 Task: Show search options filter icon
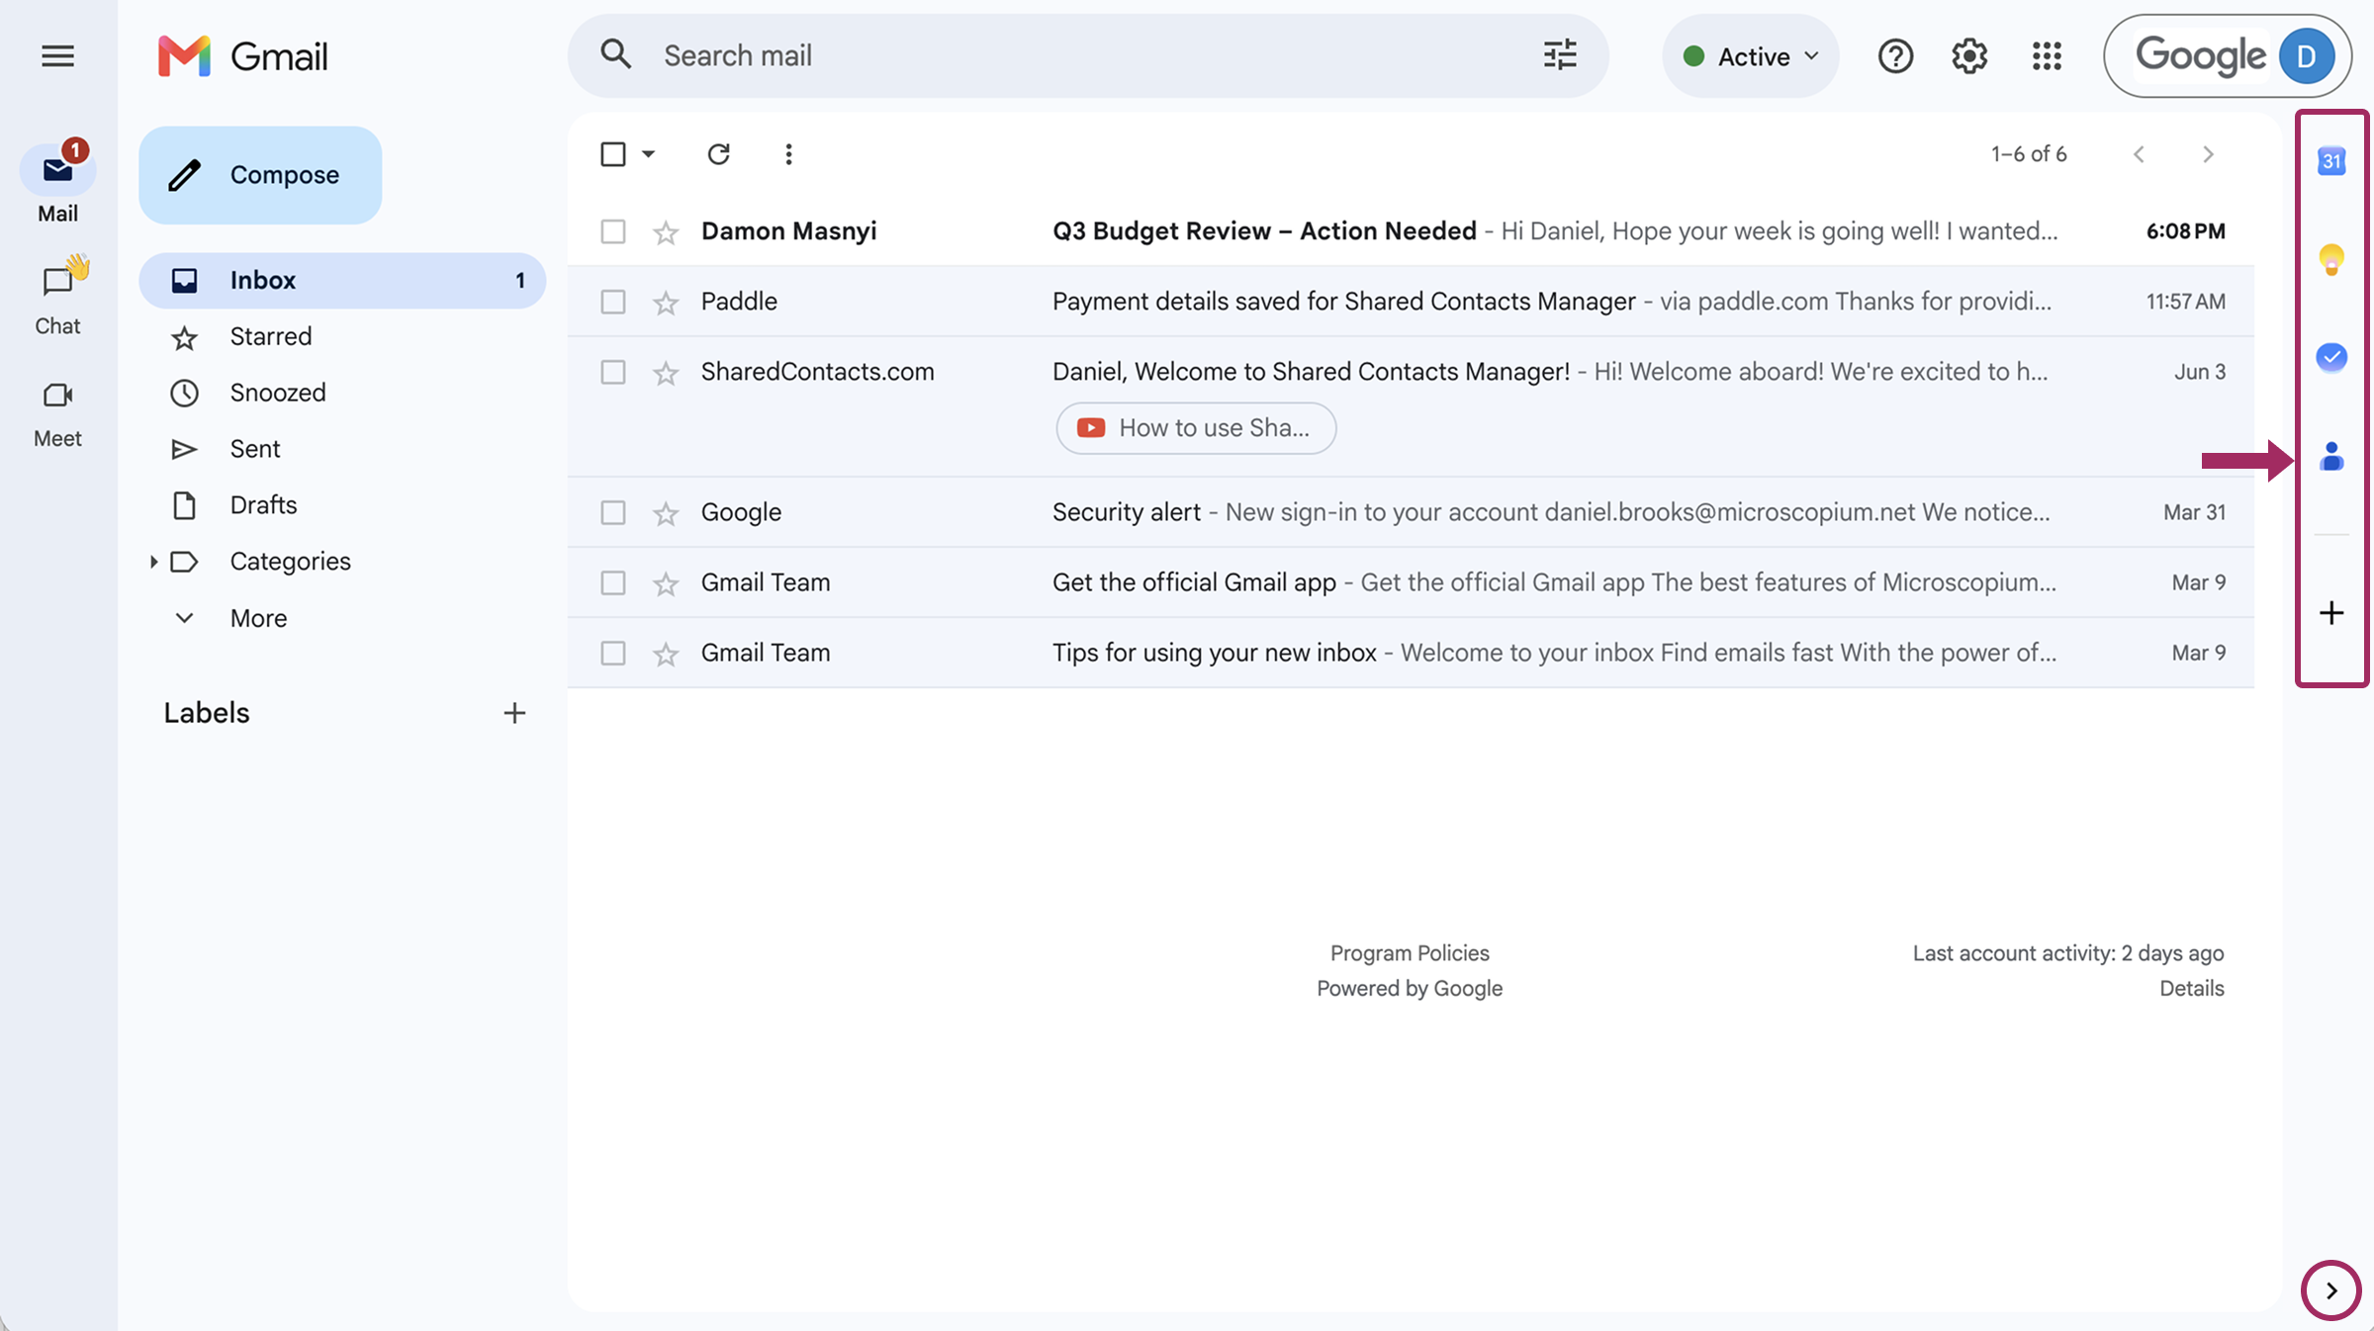[x=1560, y=55]
